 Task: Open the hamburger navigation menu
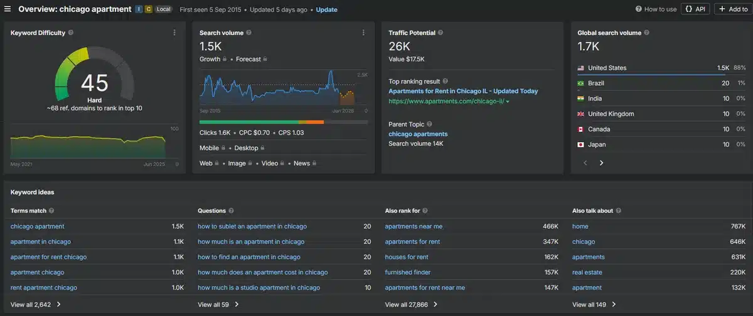pos(8,9)
